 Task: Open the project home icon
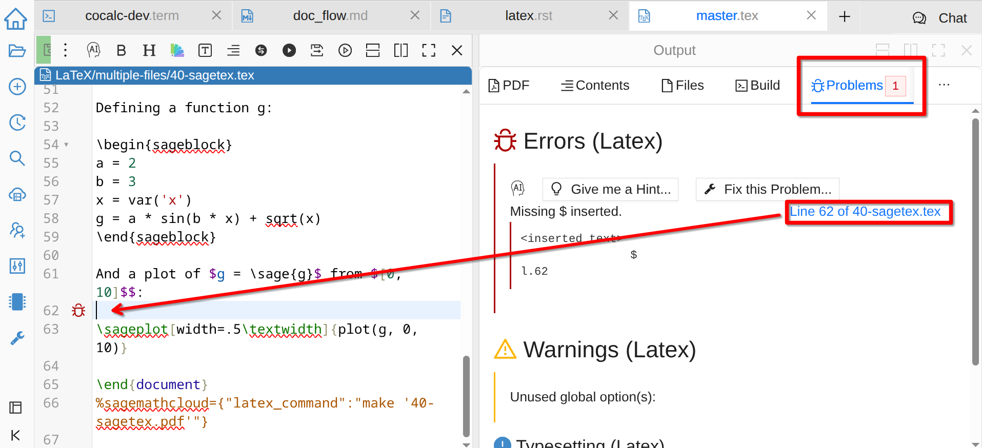(15, 18)
